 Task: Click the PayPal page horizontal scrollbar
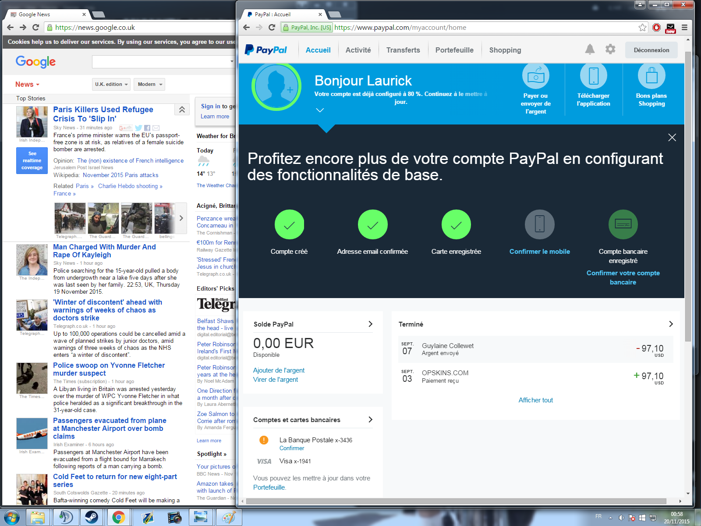[456, 501]
